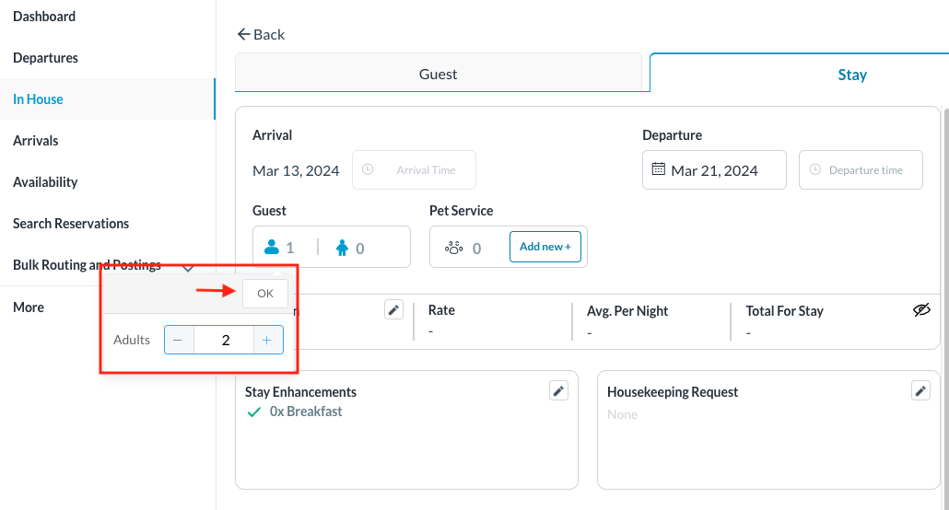This screenshot has width=949, height=510.
Task: Click the adults number input field
Action: click(226, 341)
